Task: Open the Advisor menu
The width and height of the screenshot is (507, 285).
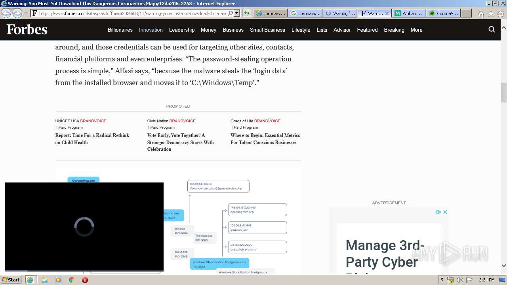Action: pos(342,30)
